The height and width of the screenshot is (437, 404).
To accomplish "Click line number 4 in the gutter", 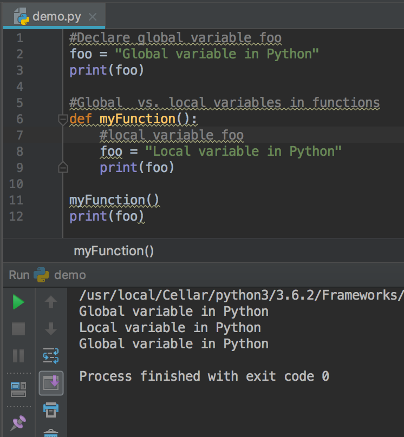I will [x=19, y=87].
